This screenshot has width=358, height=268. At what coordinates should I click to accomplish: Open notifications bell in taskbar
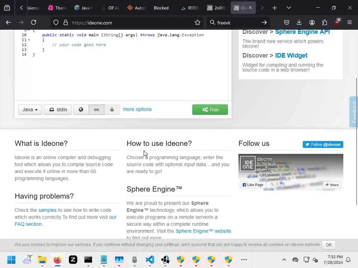[x=349, y=260]
